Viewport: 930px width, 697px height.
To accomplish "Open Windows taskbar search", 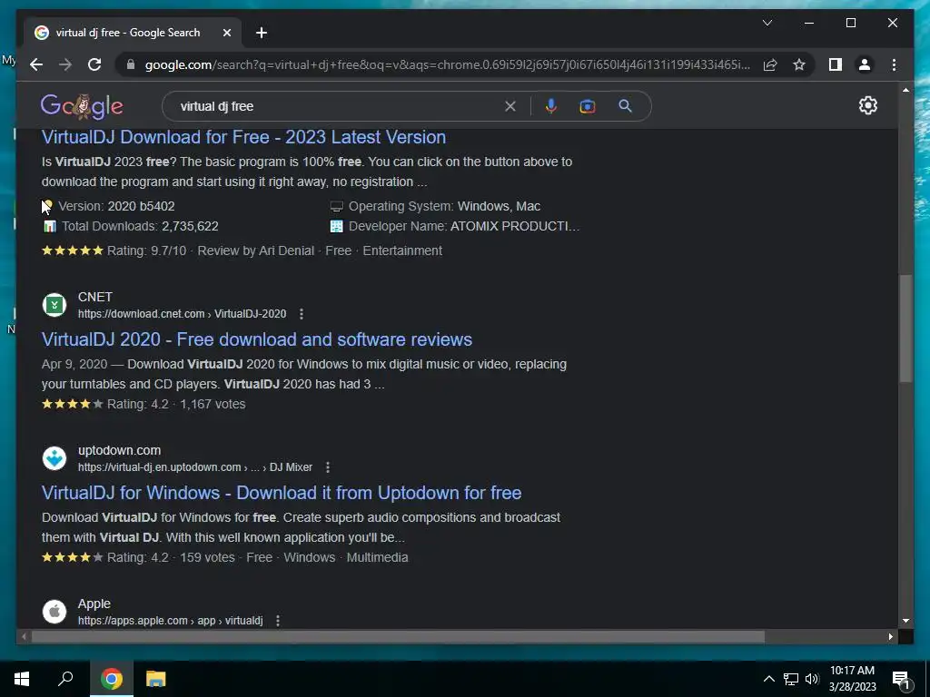I will coord(65,679).
